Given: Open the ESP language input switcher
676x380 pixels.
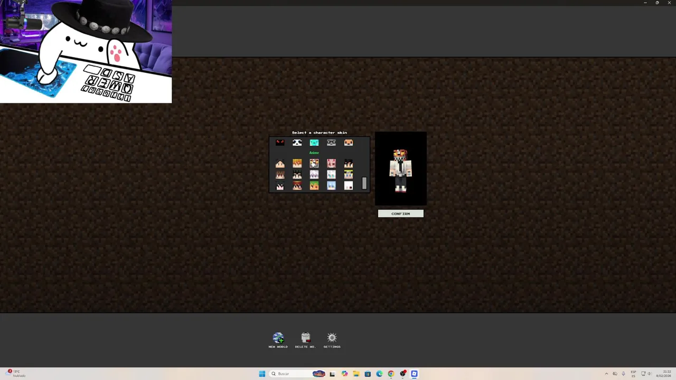Looking at the screenshot, I should (633, 374).
